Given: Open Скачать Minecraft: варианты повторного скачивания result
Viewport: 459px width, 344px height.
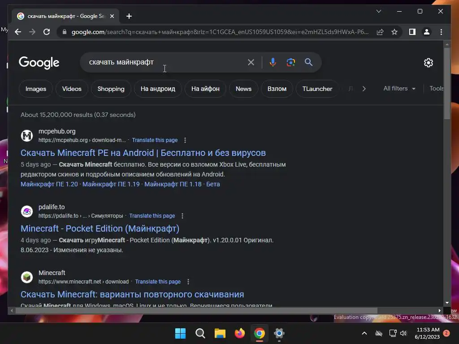Looking at the screenshot, I should [x=132, y=294].
